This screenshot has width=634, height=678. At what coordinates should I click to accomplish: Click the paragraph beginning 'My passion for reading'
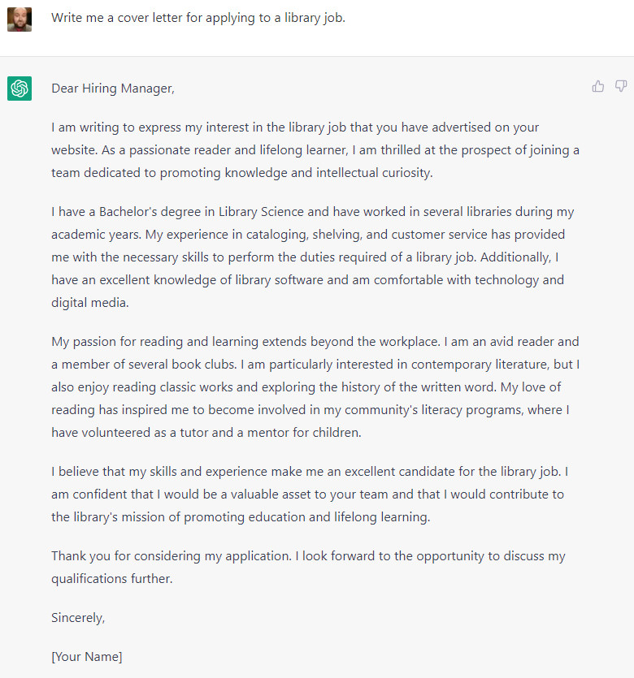[315, 387]
